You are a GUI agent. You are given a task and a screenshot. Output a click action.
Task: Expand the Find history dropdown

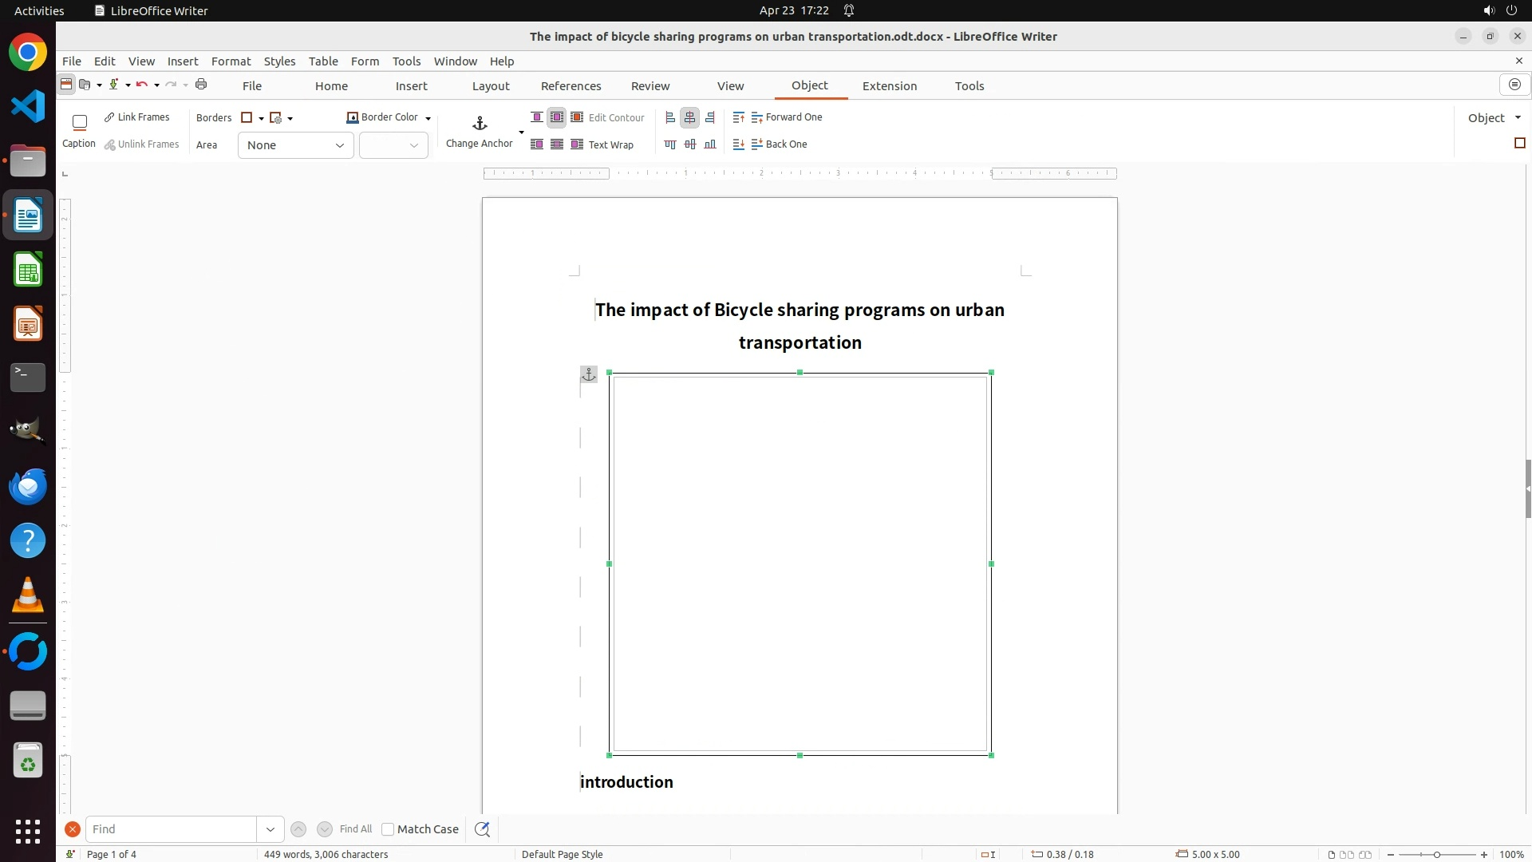coord(270,829)
